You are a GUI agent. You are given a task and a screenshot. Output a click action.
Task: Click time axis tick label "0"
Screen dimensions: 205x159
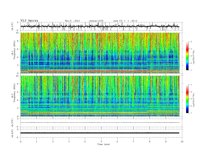(20, 142)
